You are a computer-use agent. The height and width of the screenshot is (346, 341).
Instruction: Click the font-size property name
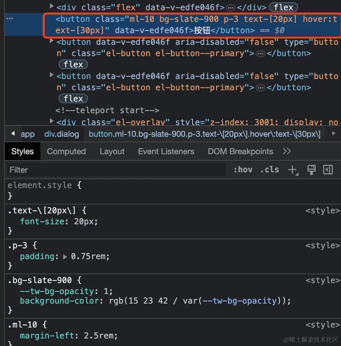(x=42, y=221)
